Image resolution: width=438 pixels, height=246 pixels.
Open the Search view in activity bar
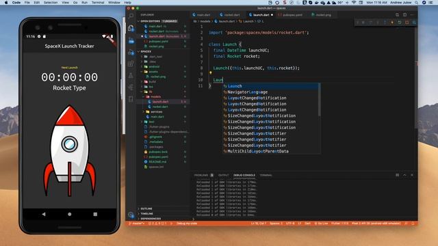tap(131, 16)
